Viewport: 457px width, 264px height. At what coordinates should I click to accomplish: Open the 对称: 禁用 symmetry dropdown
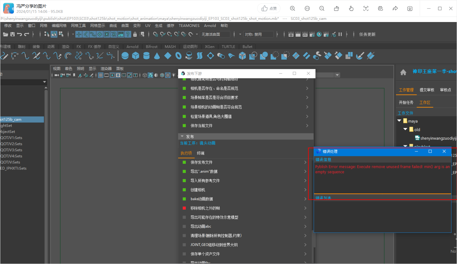[258, 34]
